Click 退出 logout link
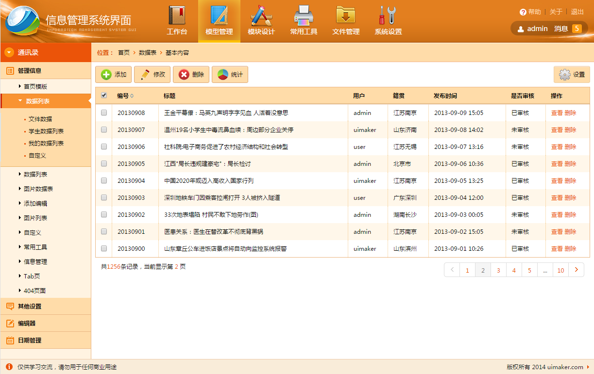This screenshot has width=594, height=374. (x=577, y=12)
